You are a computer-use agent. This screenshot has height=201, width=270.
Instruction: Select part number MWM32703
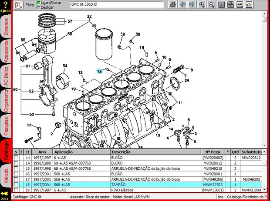[x=213, y=185]
